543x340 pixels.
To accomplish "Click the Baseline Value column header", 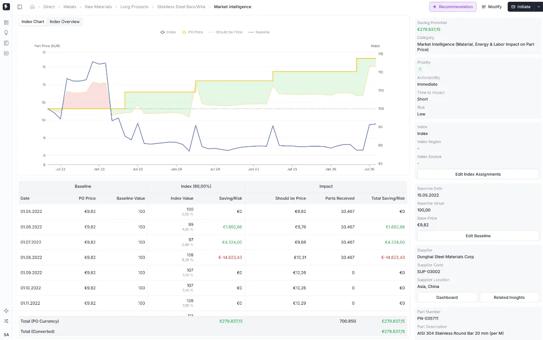I will 131,198.
